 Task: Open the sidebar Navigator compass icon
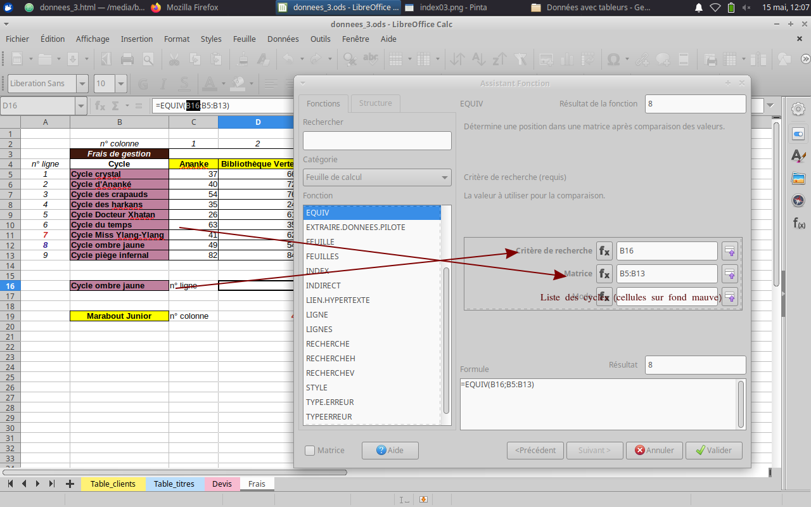[x=798, y=201]
